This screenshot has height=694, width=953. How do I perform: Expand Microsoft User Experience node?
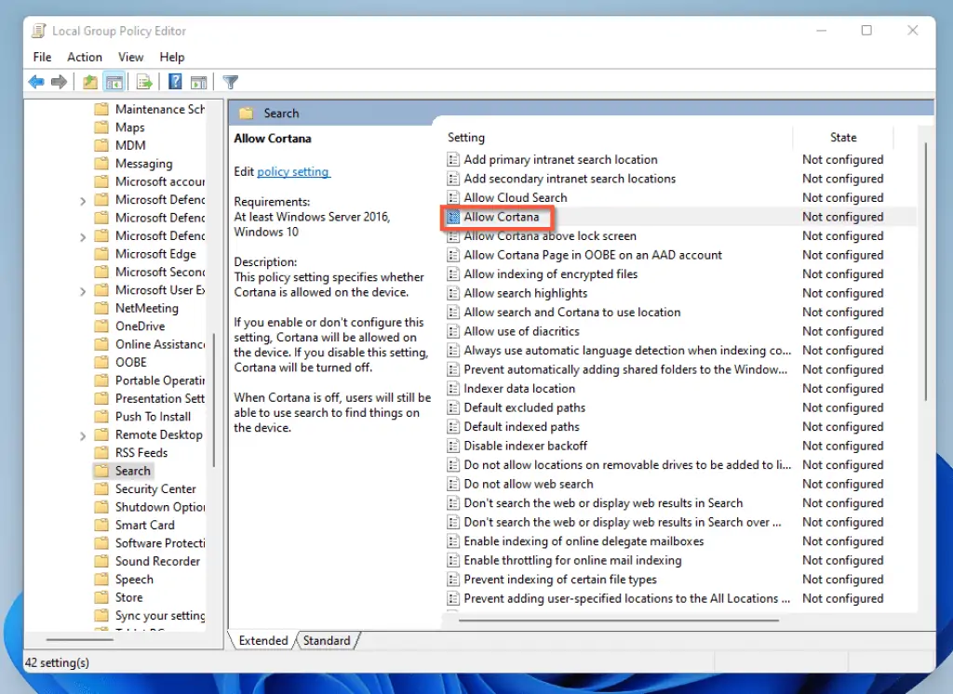click(x=85, y=289)
